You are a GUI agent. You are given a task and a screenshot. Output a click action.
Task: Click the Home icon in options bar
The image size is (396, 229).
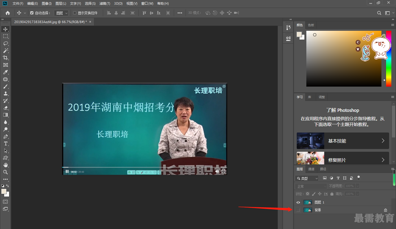pos(8,13)
